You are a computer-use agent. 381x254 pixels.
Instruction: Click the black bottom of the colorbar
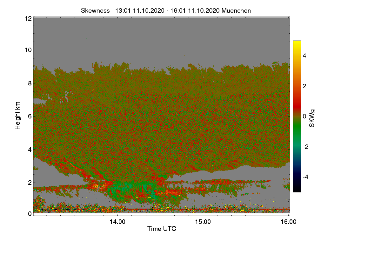[297, 189]
